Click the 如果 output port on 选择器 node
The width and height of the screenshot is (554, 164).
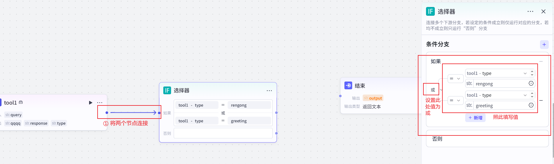pyautogui.click(x=276, y=113)
